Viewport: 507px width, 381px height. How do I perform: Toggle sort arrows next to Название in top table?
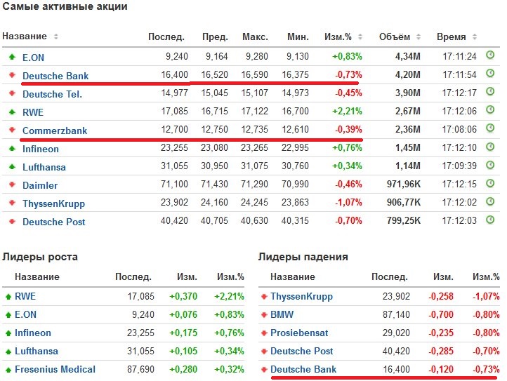56,36
